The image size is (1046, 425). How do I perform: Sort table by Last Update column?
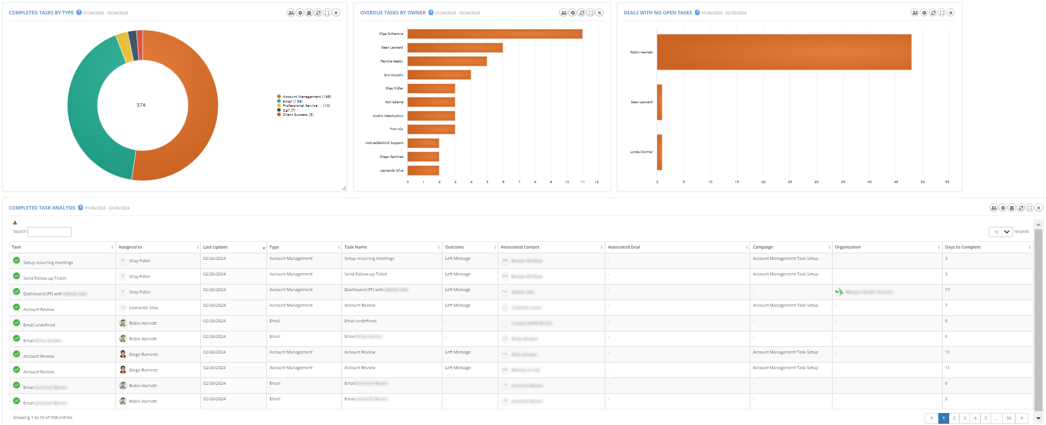coord(215,247)
